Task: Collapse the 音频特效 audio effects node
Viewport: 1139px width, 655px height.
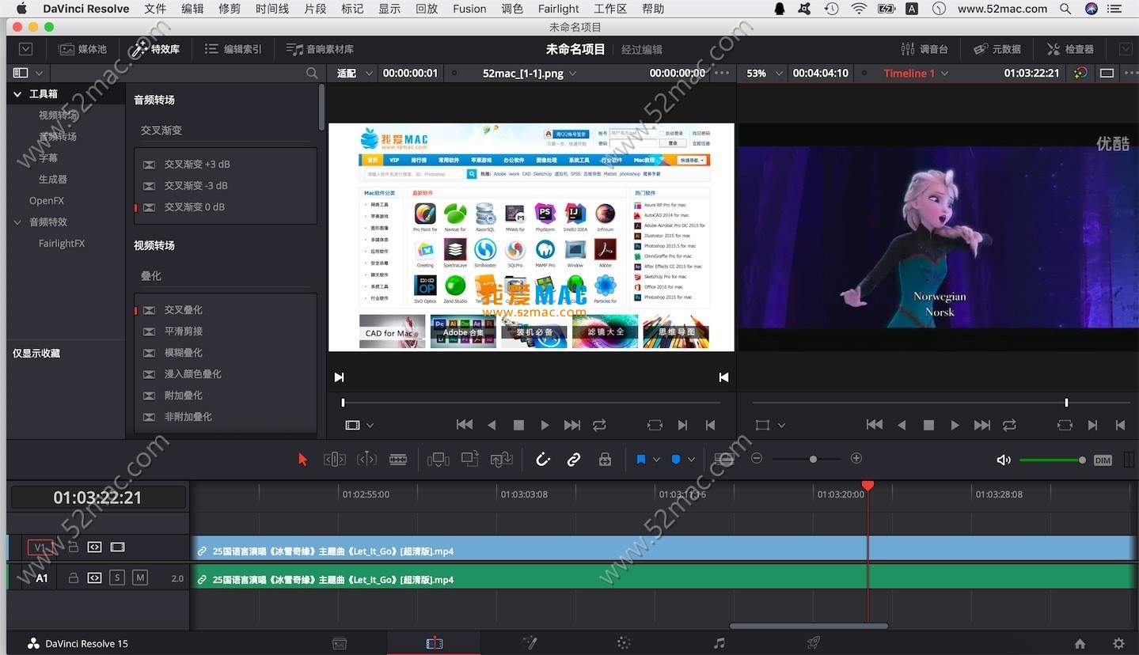Action: click(17, 222)
